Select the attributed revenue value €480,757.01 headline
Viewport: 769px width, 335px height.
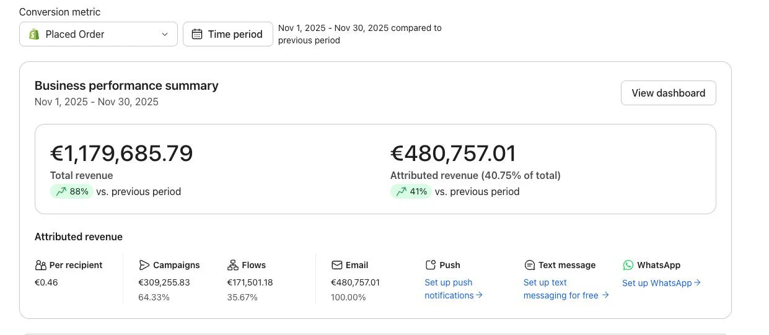click(453, 154)
